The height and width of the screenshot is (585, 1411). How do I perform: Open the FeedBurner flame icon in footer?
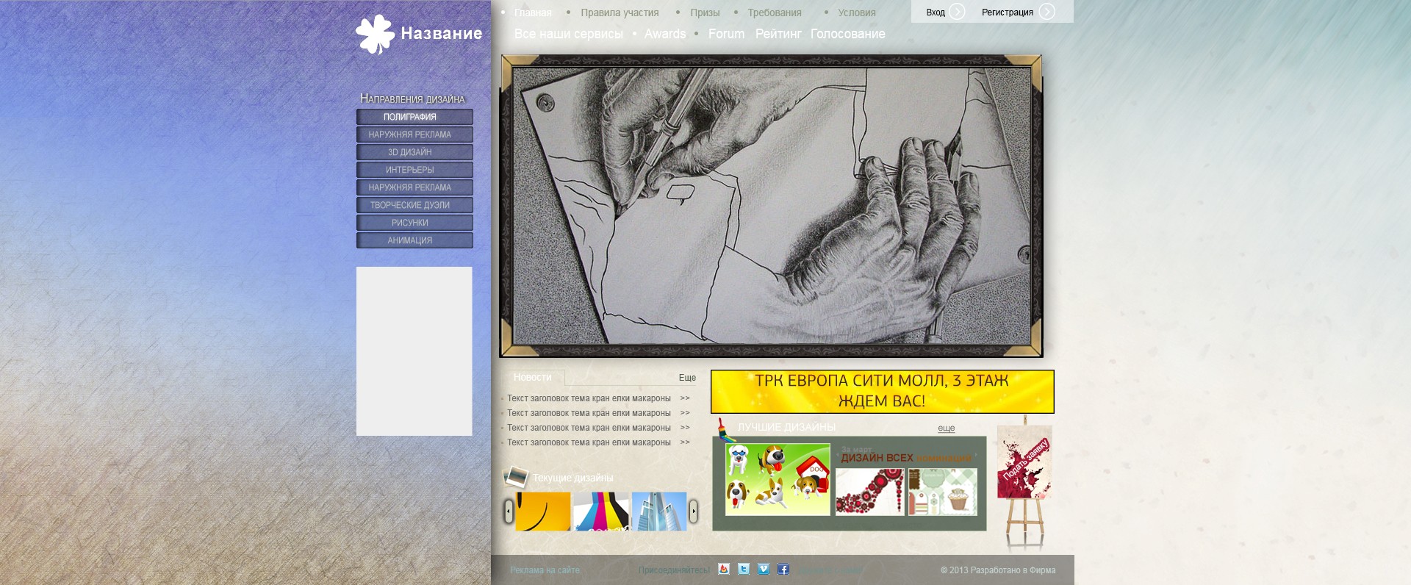pyautogui.click(x=724, y=569)
